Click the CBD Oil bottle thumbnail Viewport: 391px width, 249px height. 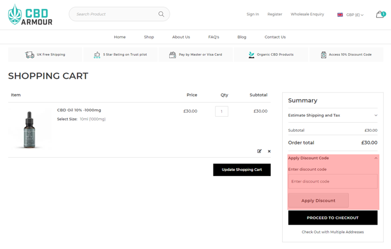pyautogui.click(x=30, y=129)
